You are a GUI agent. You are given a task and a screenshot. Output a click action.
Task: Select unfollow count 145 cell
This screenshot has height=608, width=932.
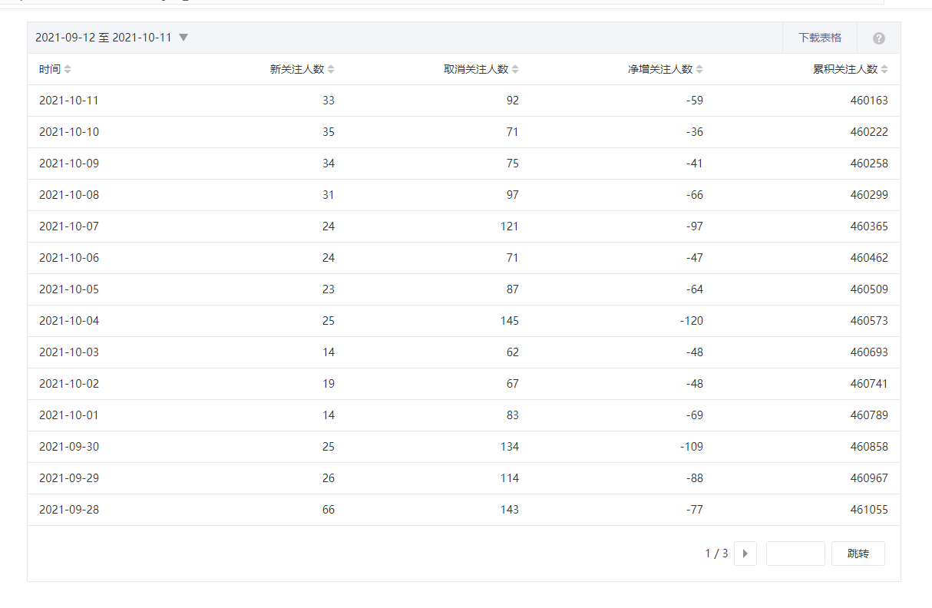tap(509, 321)
